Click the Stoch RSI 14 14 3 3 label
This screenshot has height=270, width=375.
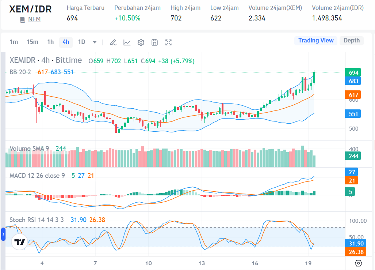coord(37,220)
